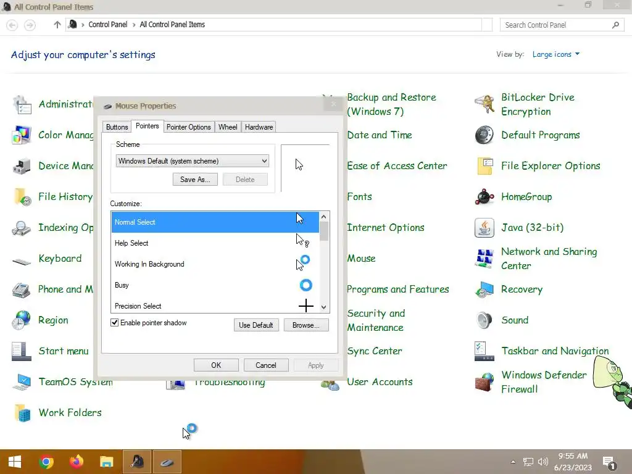Open the Scheme dropdown list

[x=193, y=161]
